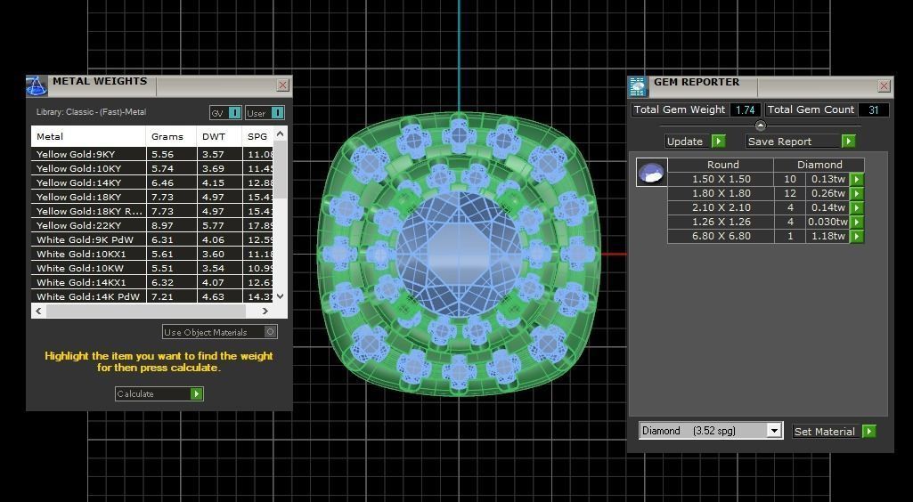Select the White Gold:10KX1 row
Screen dimensions: 913x502
[152, 254]
